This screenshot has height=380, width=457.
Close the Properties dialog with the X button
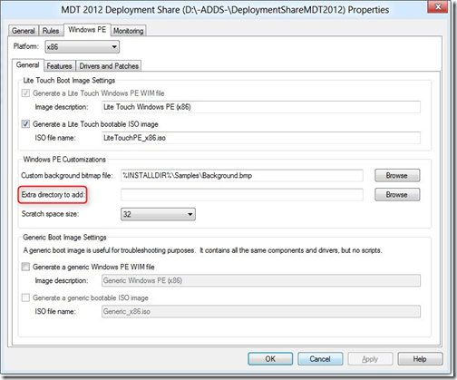437,6
